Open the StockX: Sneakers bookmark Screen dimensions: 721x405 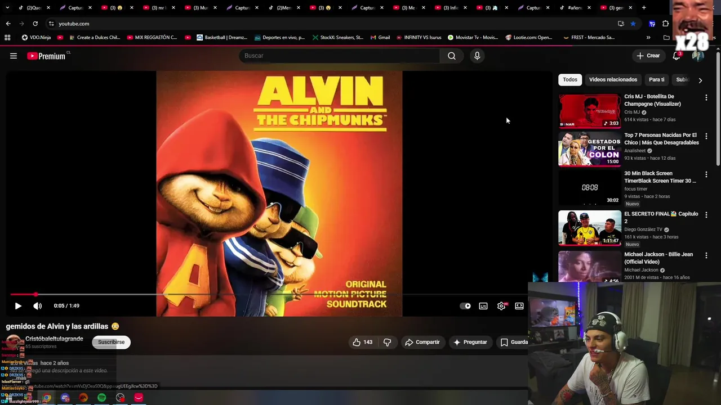pos(337,38)
